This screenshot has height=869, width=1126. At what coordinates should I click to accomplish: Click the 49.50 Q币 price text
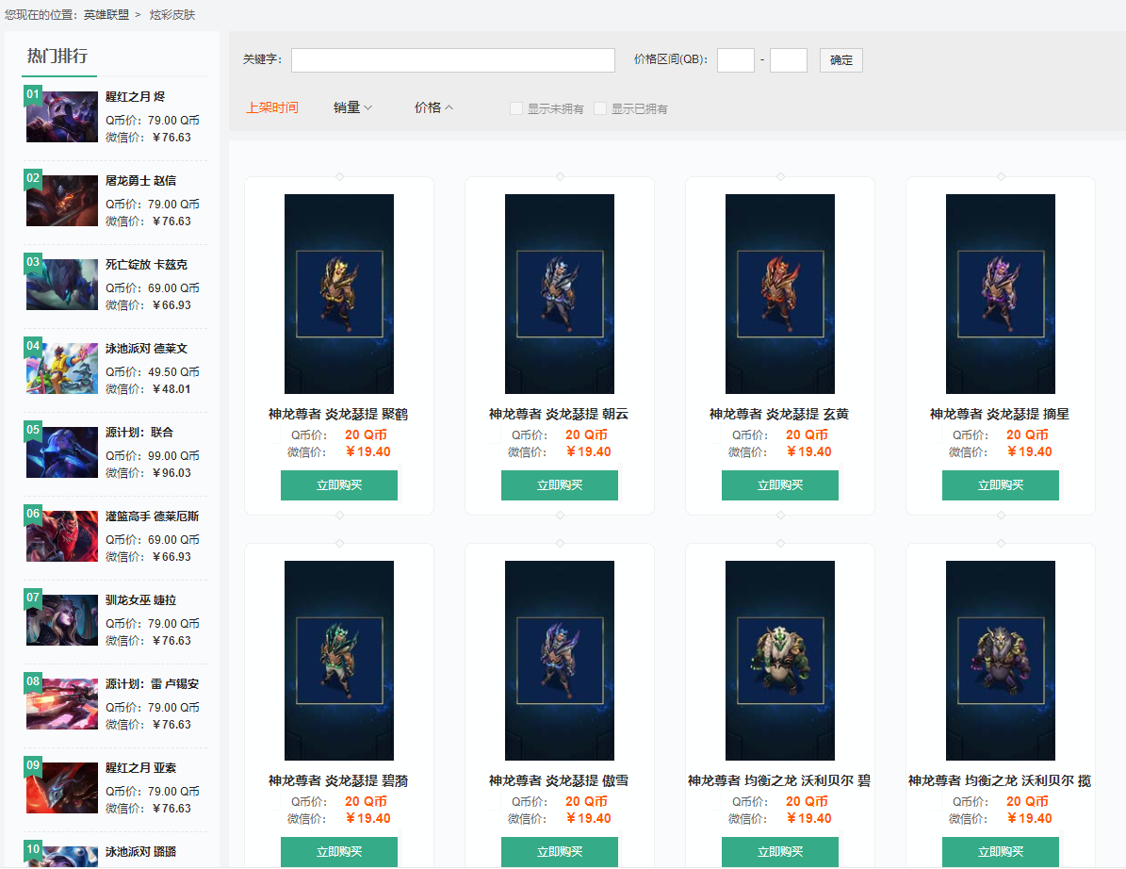[173, 372]
